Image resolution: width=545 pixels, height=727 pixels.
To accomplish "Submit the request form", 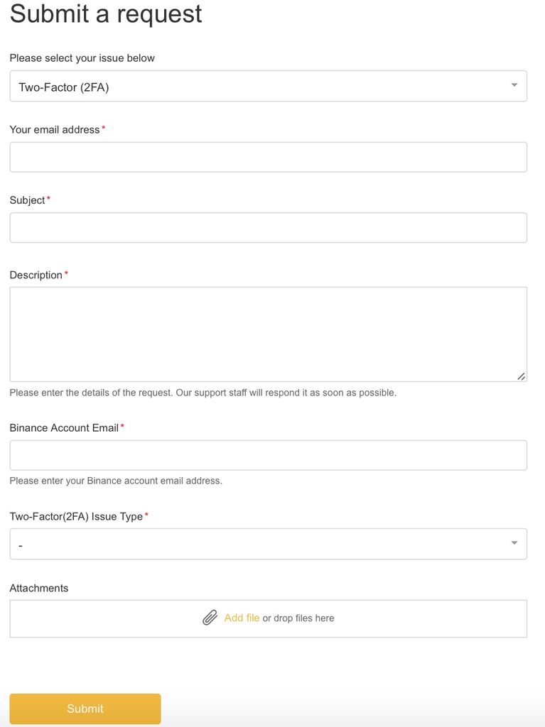I will (x=85, y=709).
